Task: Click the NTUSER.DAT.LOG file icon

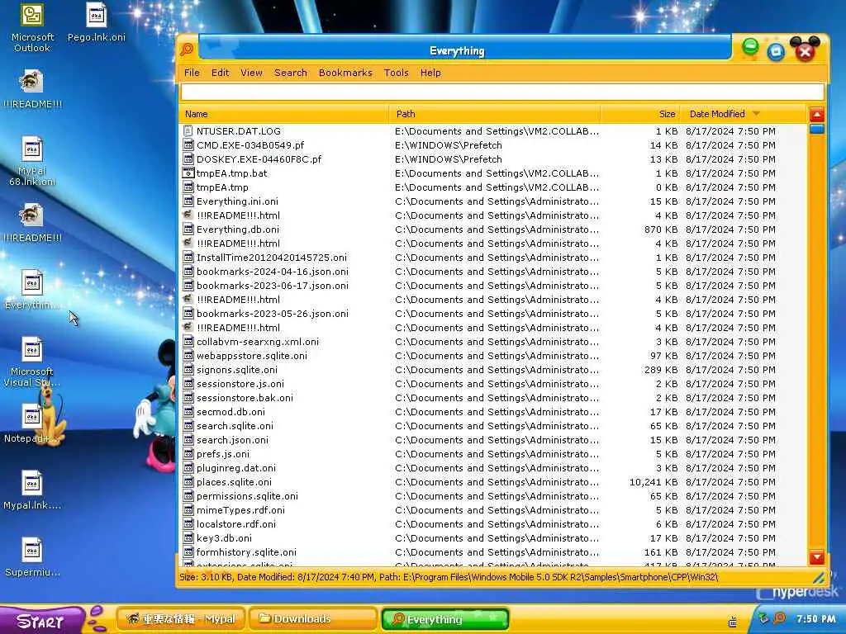Action: [x=188, y=131]
